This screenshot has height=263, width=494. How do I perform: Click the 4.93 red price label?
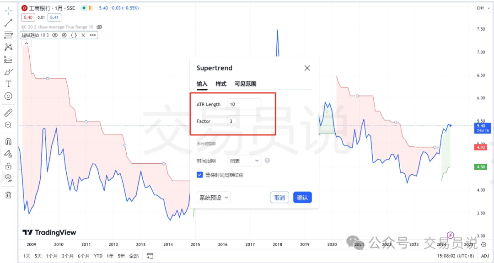pyautogui.click(x=481, y=147)
